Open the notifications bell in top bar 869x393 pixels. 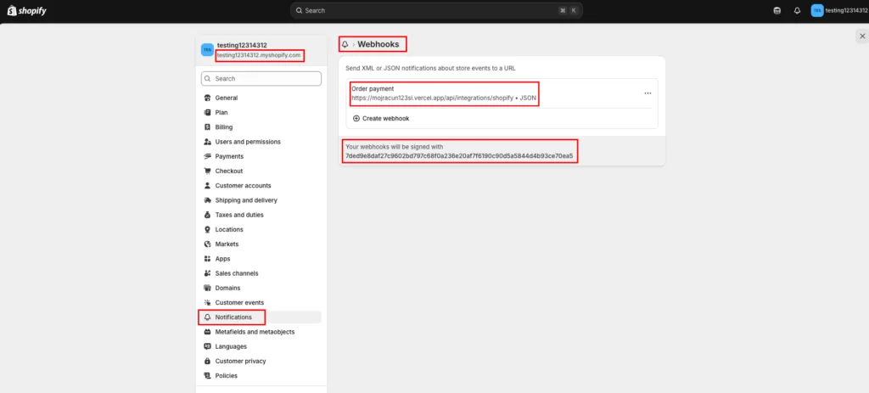coord(797,10)
